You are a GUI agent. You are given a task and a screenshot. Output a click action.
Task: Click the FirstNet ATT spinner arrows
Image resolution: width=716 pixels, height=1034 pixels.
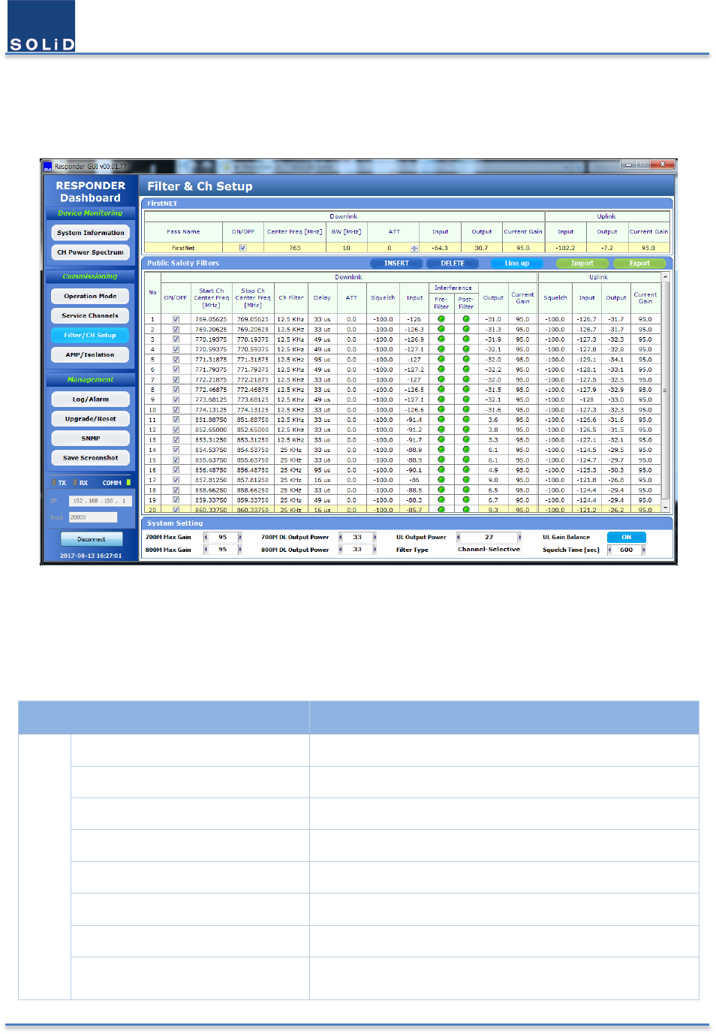click(x=414, y=248)
